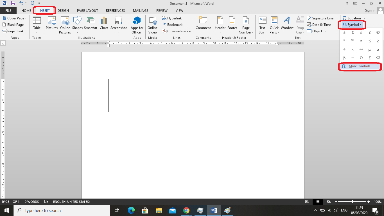Insert the euro sign symbol
This screenshot has width=384, height=216.
(353, 32)
